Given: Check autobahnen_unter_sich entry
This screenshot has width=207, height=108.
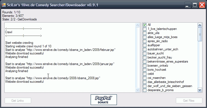Looking at the screenshot, I should 145,49.
